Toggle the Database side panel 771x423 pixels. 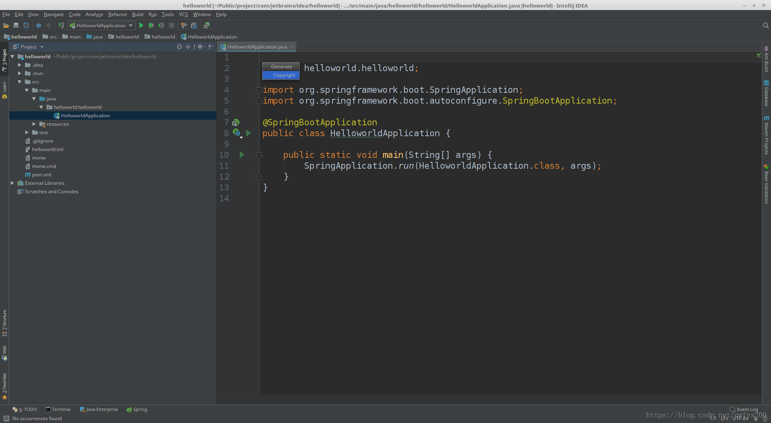pyautogui.click(x=766, y=93)
